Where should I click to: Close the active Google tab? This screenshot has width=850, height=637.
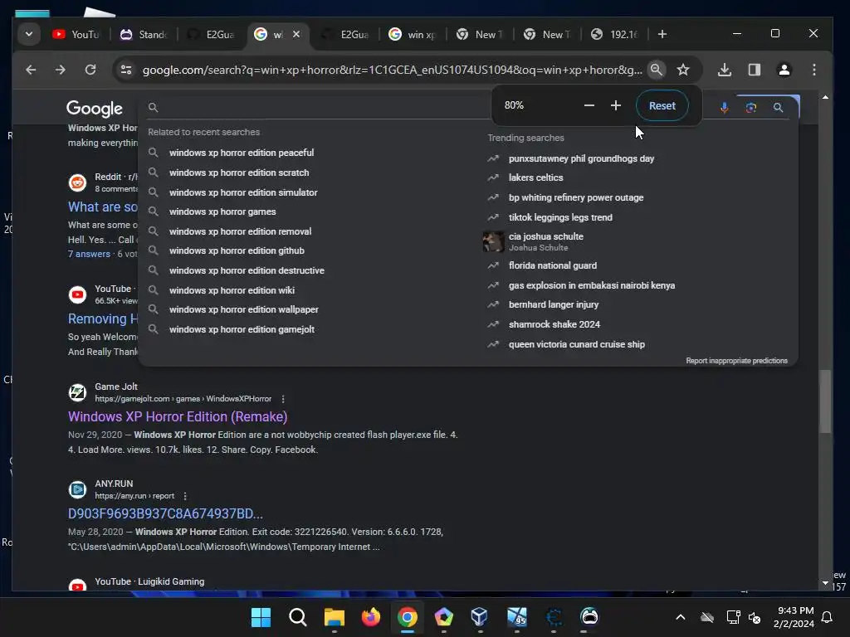click(296, 34)
